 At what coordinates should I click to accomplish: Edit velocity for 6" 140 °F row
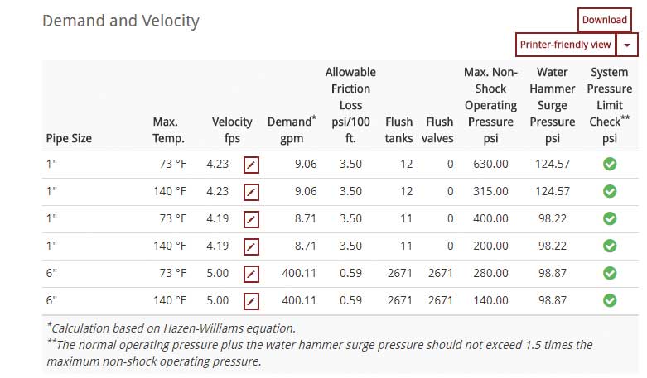tap(251, 301)
